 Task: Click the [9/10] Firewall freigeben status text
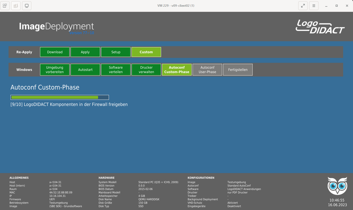69,105
